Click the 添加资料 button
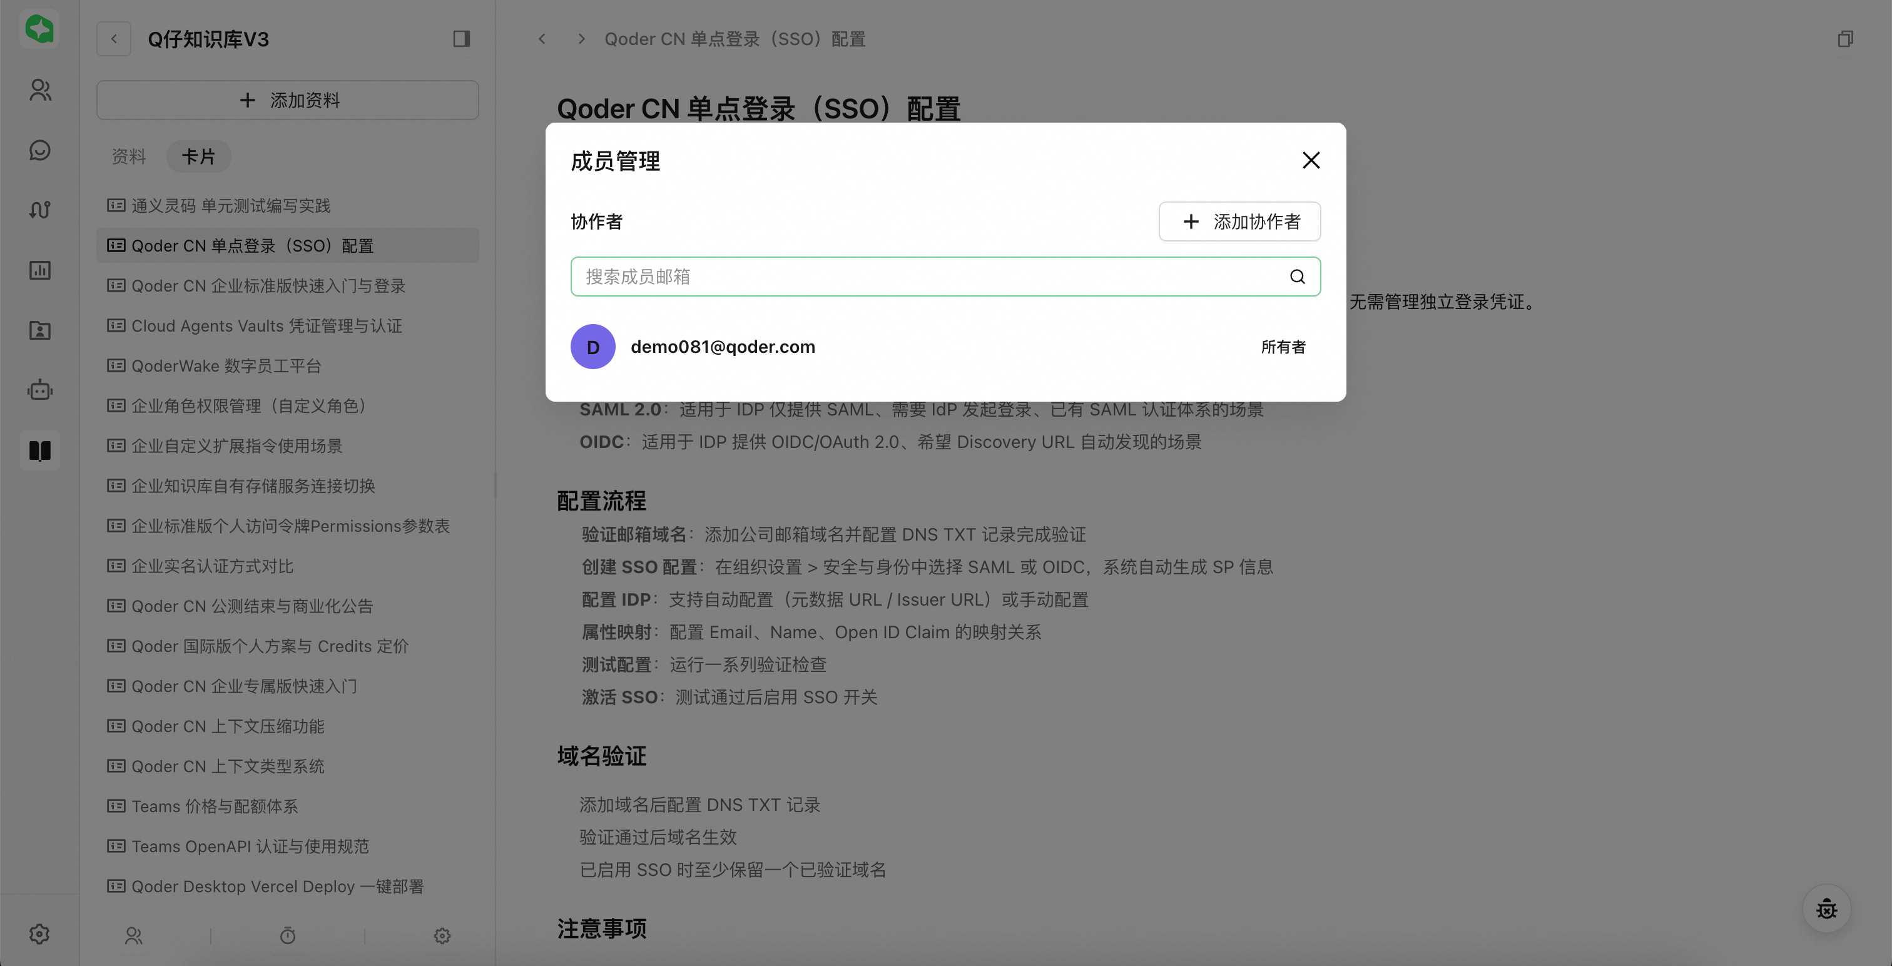Screen dimensions: 1892x966 coord(287,100)
